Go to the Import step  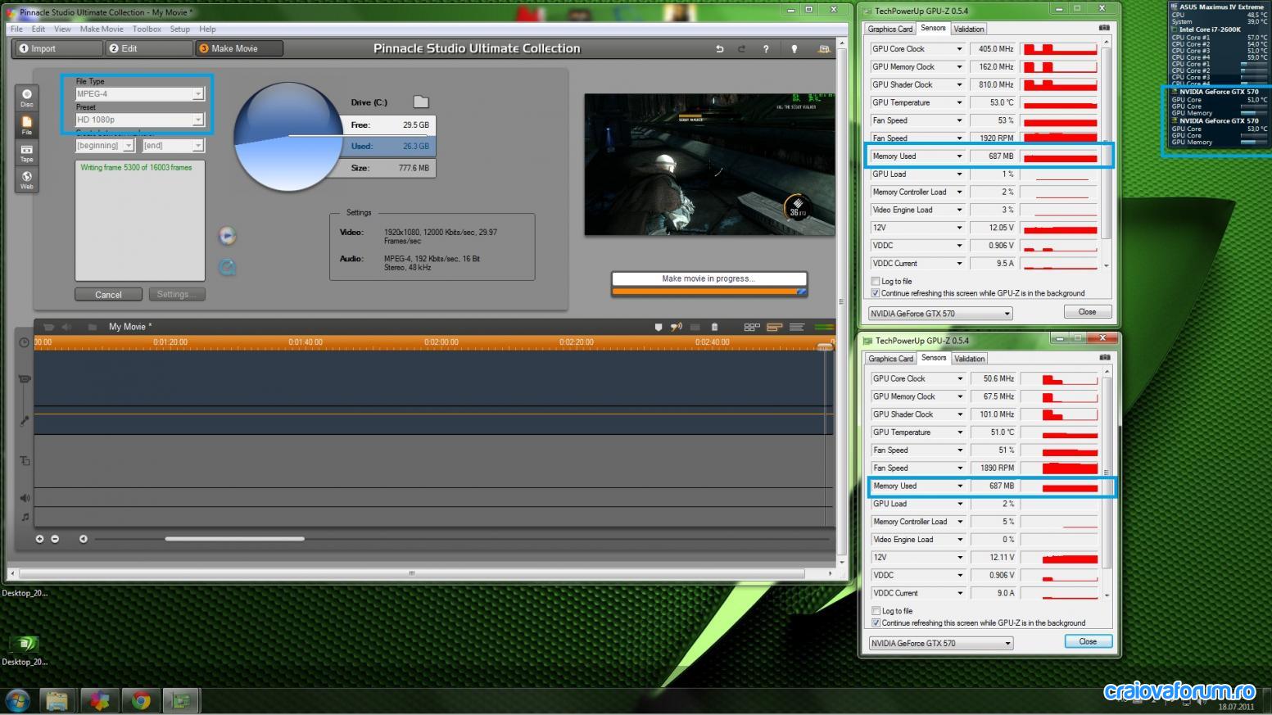tap(60, 49)
